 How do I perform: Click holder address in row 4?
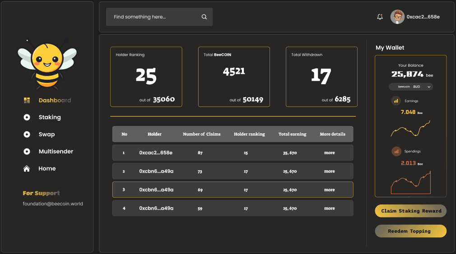click(156, 208)
